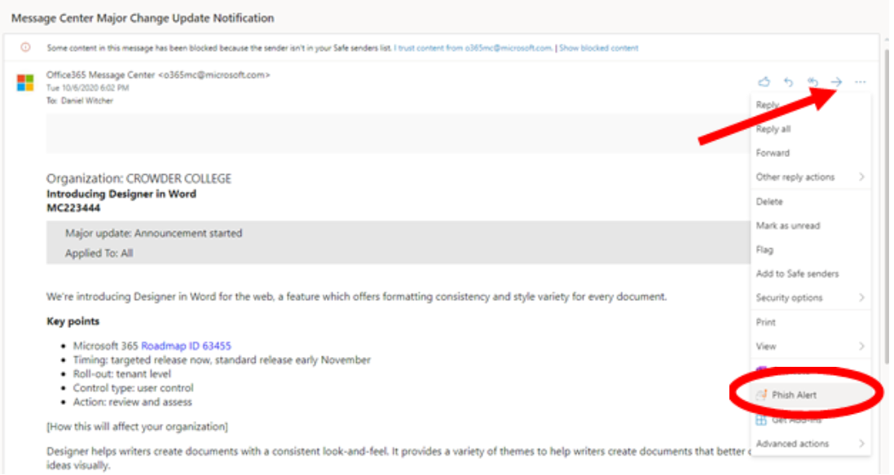Click the Microsoft sender logo avatar
Screen dimensions: 894x475
pyautogui.click(x=25, y=82)
